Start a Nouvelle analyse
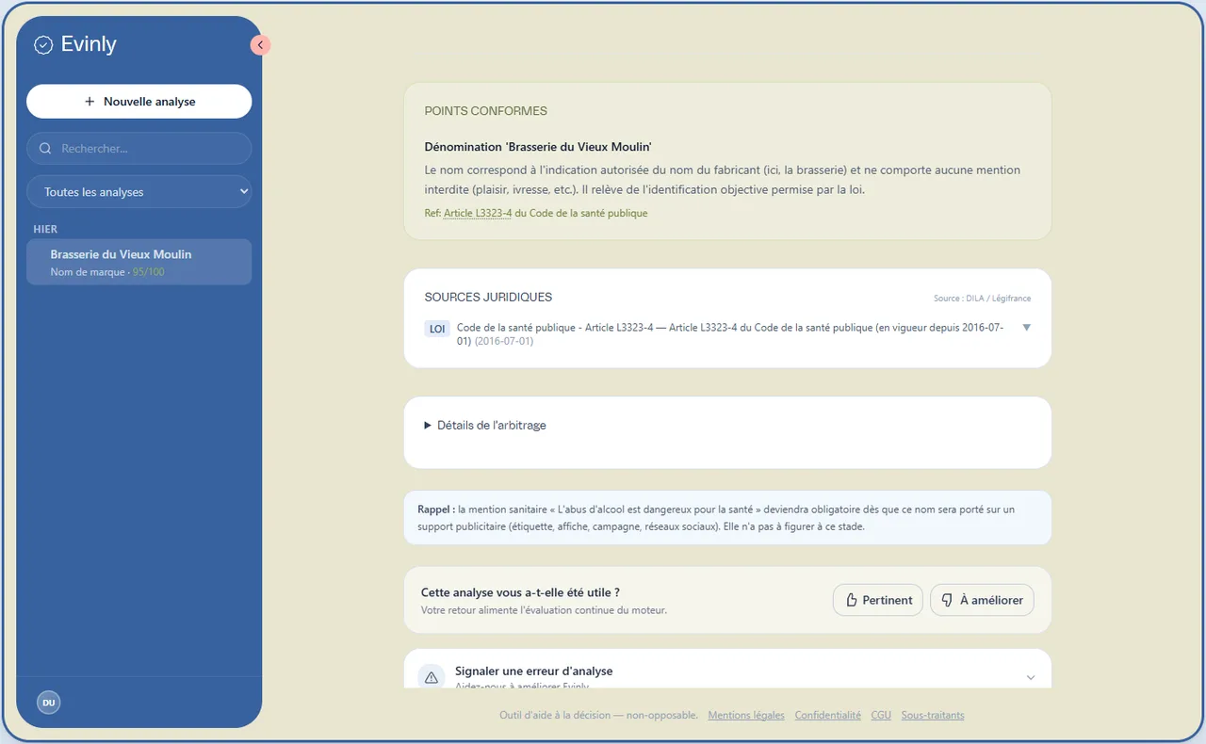Viewport: 1206px width, 744px height. [139, 102]
